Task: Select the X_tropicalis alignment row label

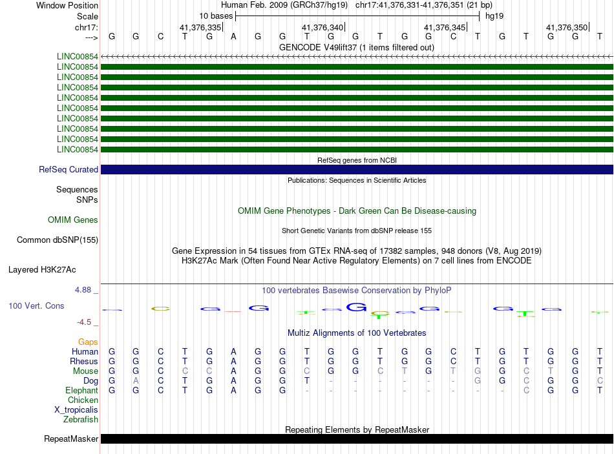Action: 76,410
